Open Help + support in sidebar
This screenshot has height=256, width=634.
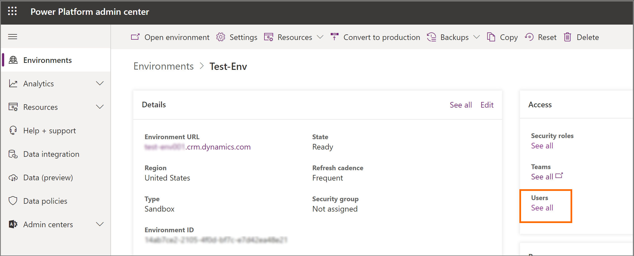(56, 131)
